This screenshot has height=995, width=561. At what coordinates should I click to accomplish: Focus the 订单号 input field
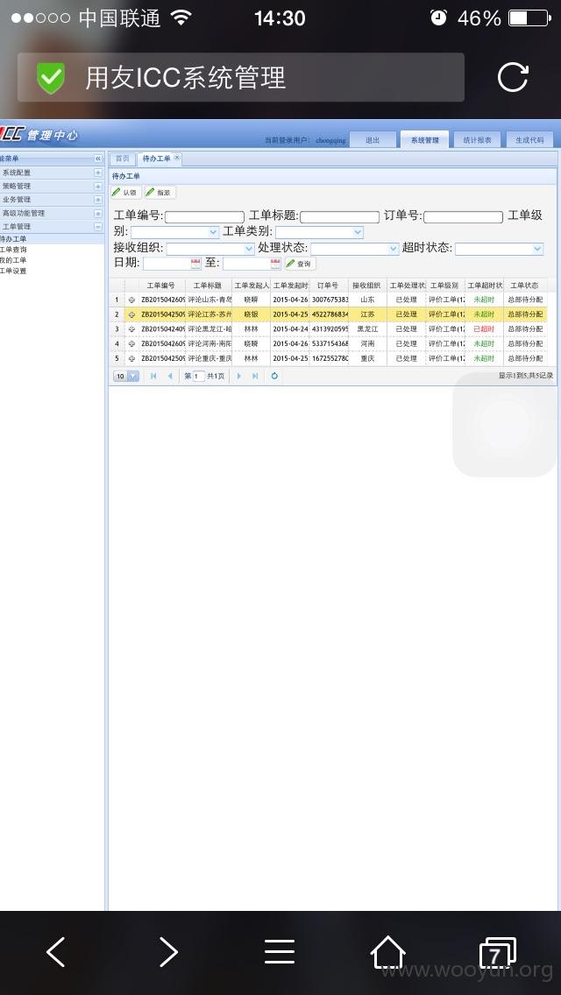[463, 217]
